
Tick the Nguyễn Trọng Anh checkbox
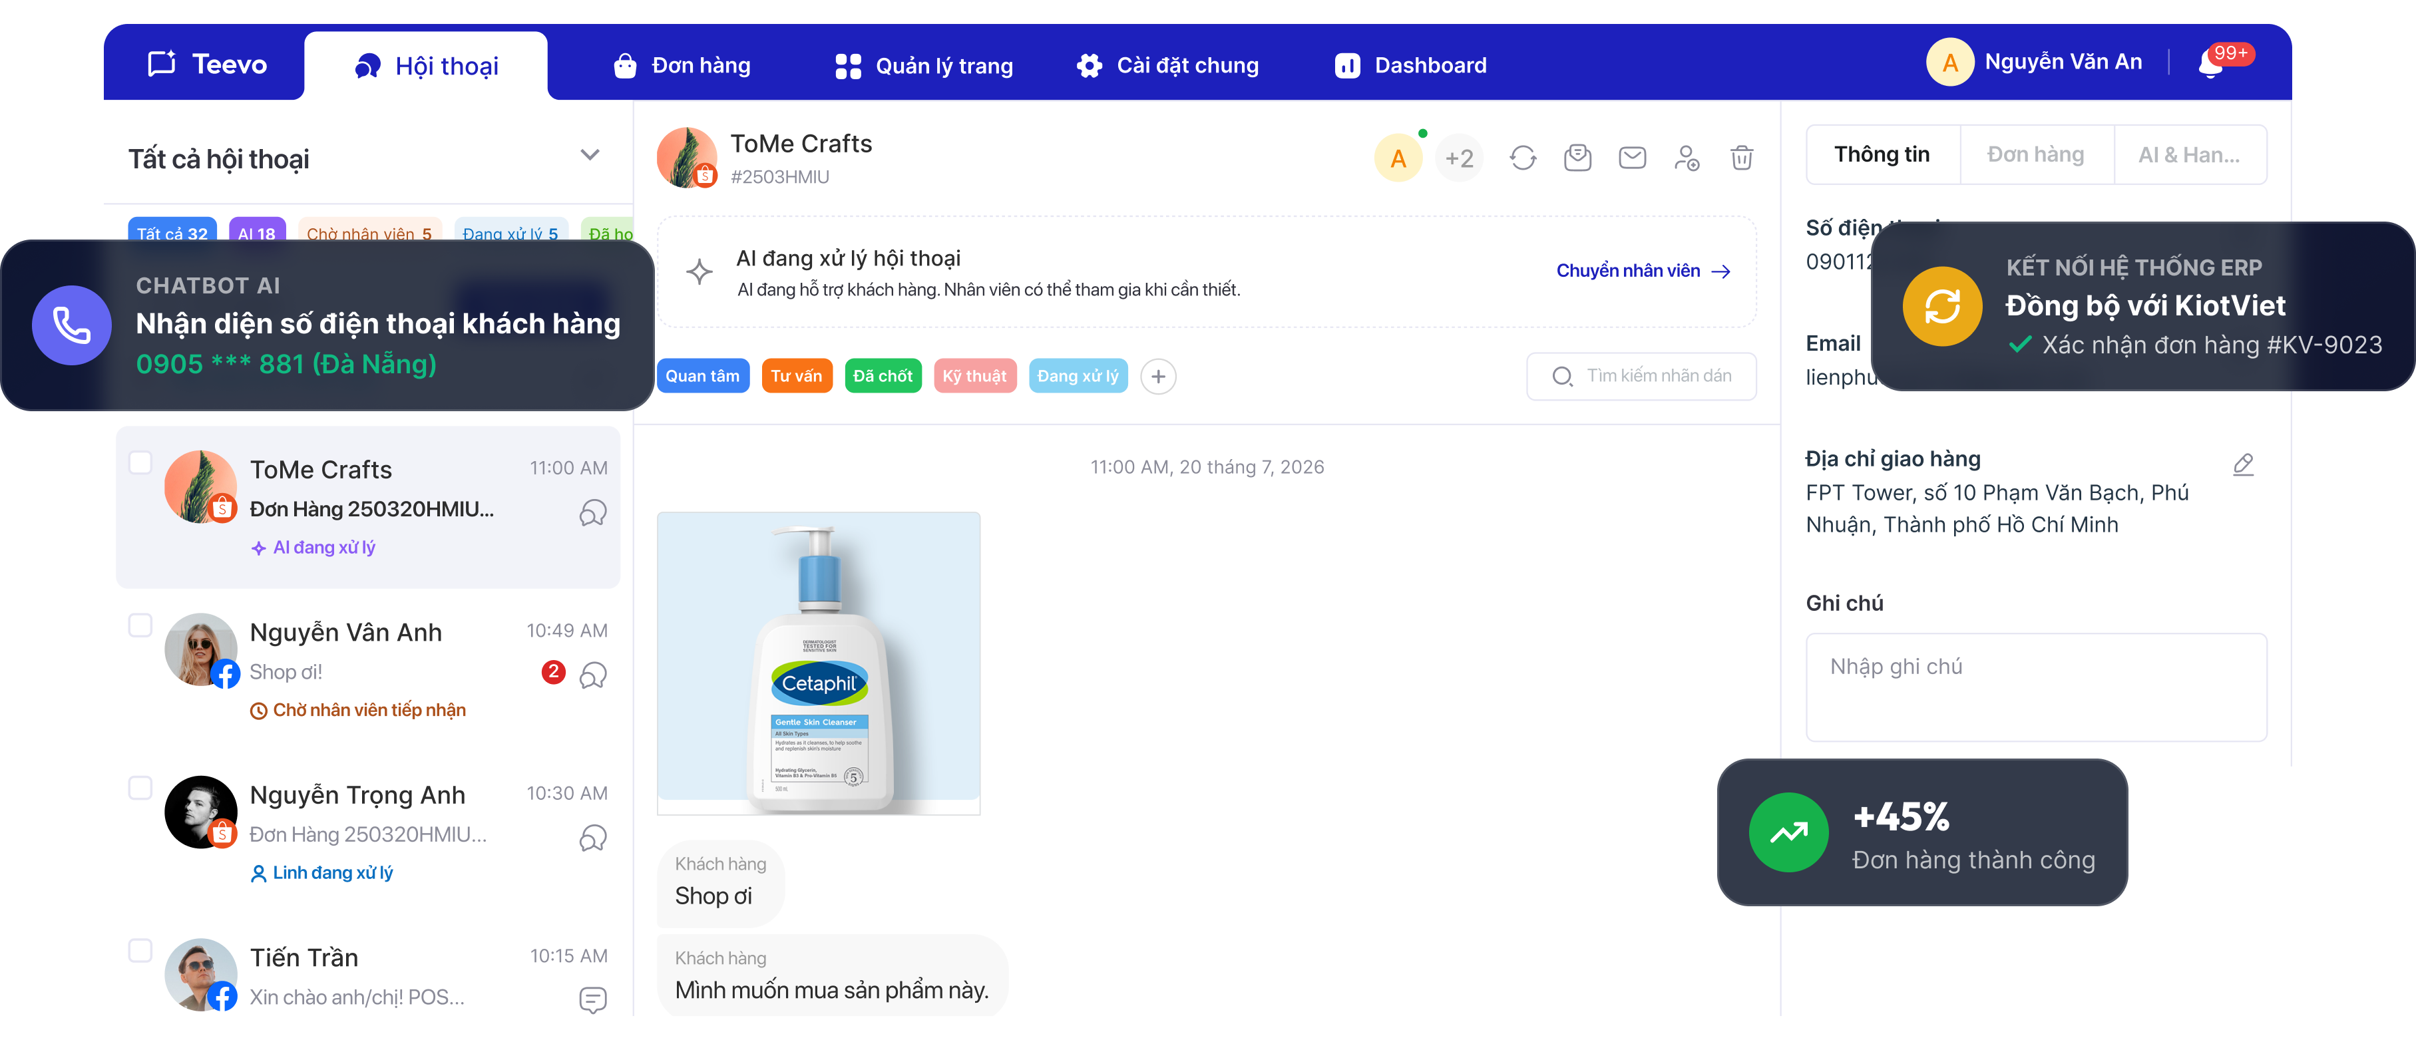pos(140,788)
